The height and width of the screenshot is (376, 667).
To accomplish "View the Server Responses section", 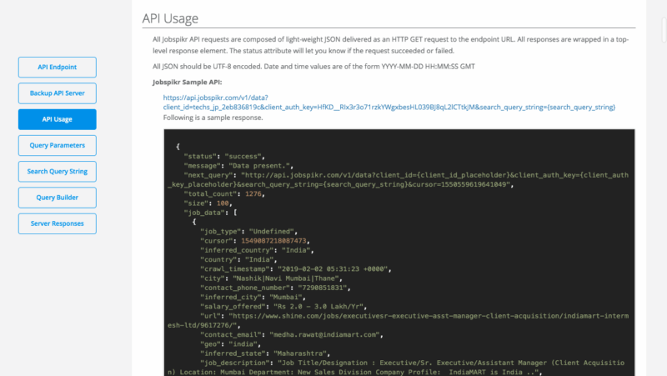I will click(x=57, y=223).
